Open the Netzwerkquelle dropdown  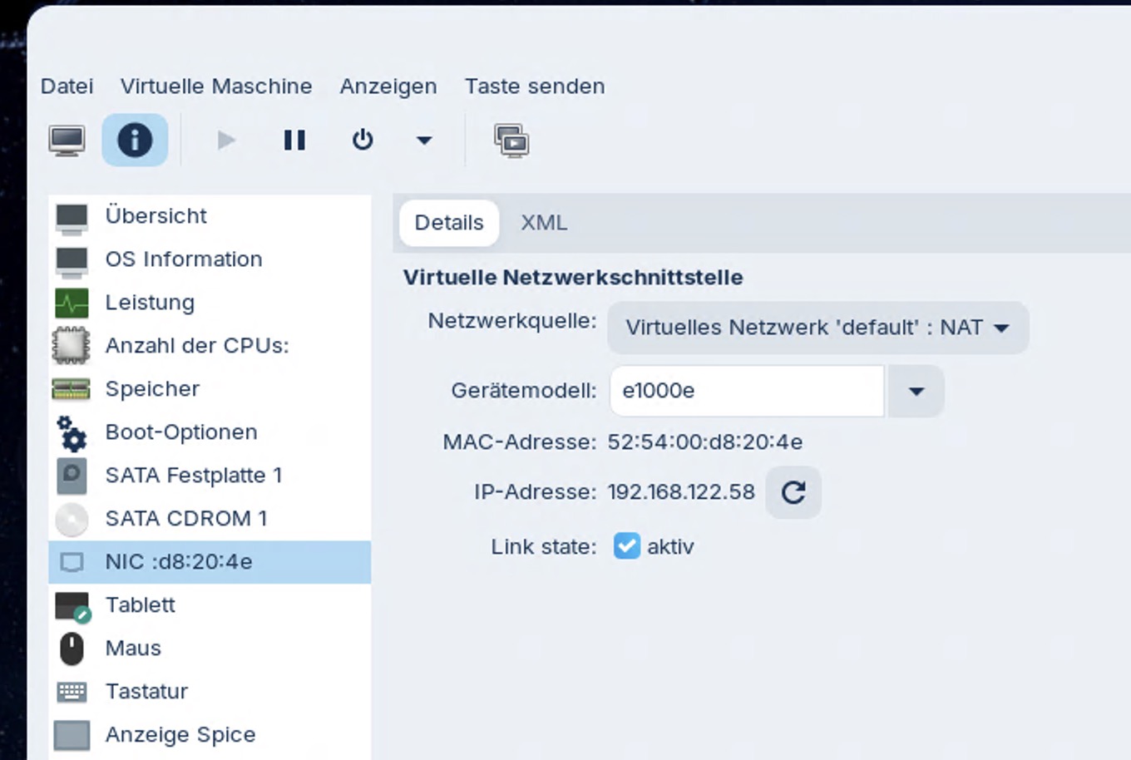tap(817, 328)
